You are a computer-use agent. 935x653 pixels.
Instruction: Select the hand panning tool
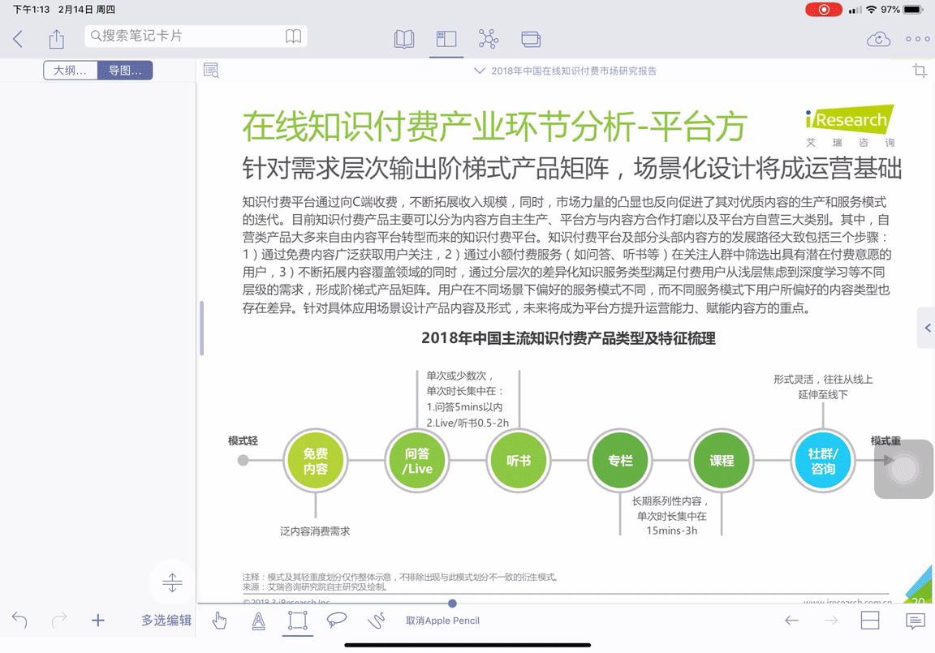click(219, 620)
